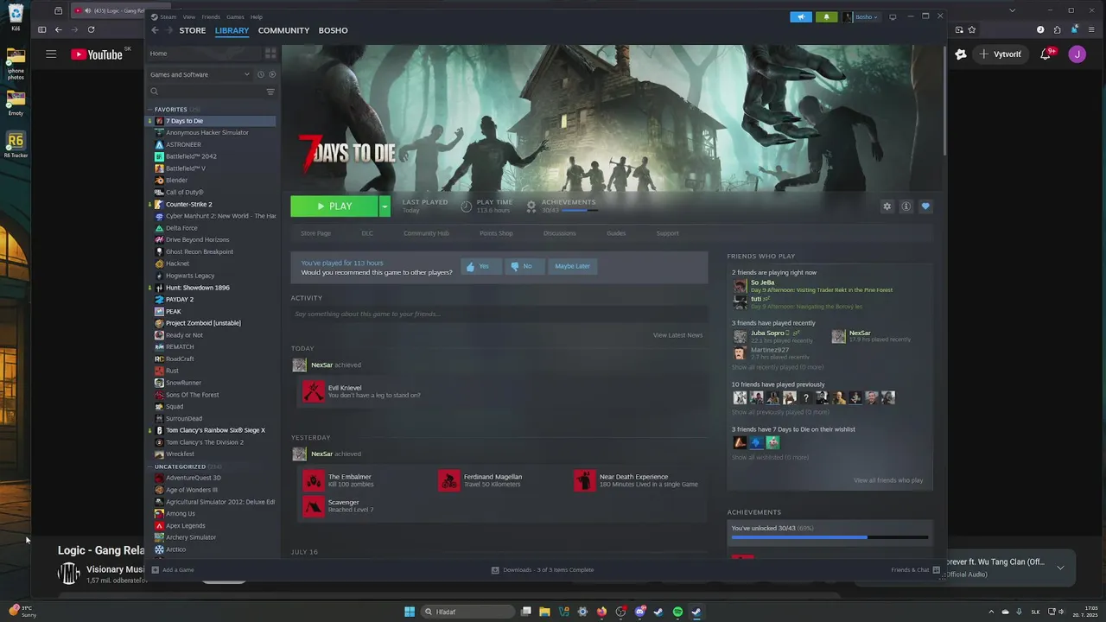Open So JeBa friend avatar
The width and height of the screenshot is (1106, 622).
(740, 286)
